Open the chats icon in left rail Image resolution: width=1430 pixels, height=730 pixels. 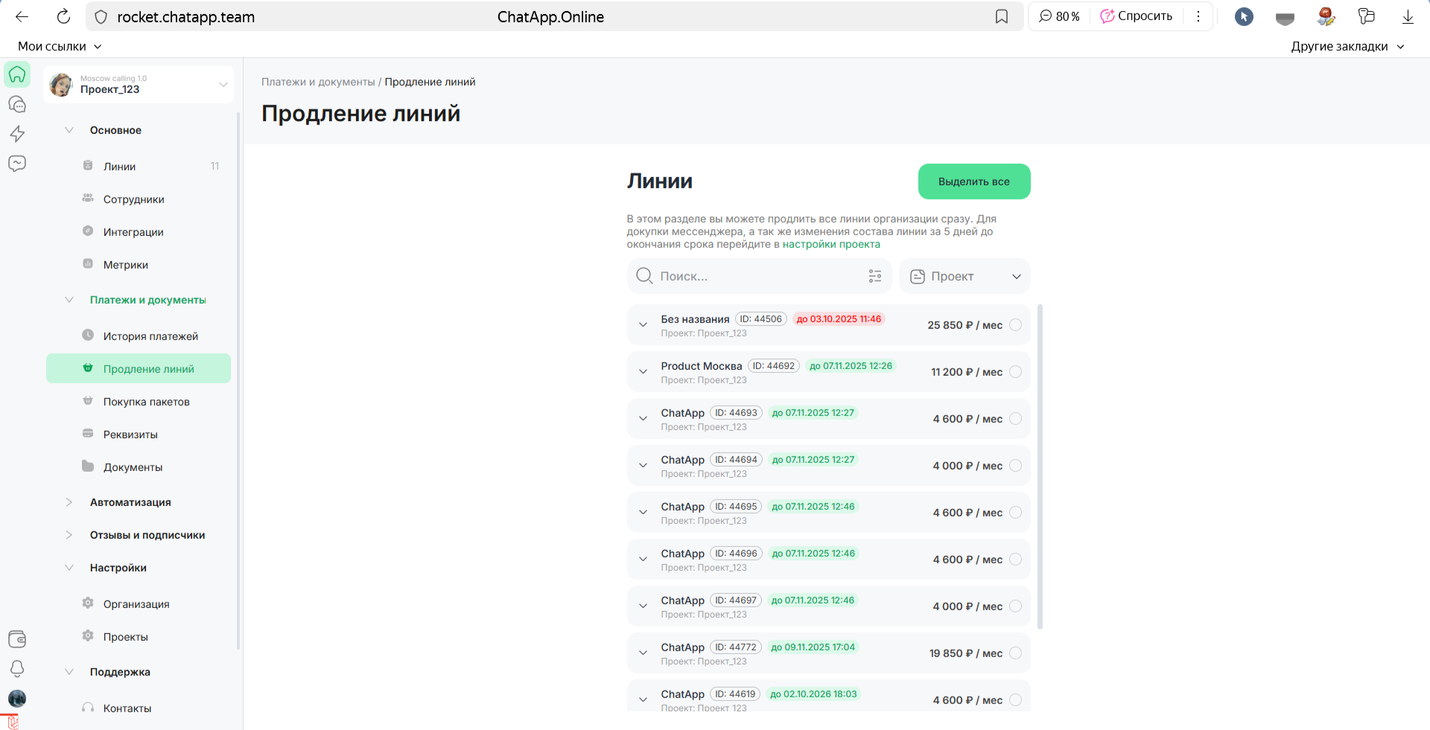pos(17,104)
